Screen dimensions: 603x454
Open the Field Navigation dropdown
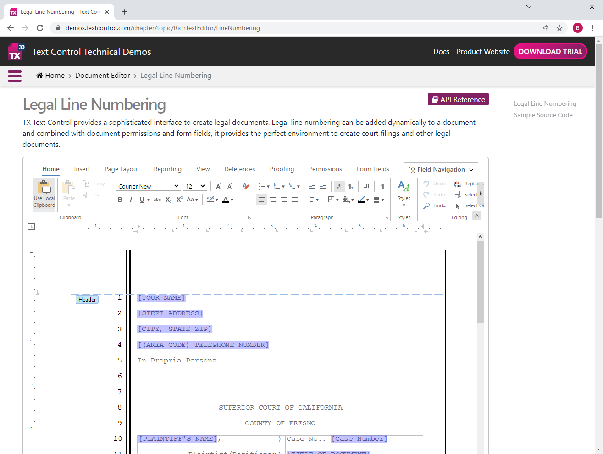click(441, 169)
